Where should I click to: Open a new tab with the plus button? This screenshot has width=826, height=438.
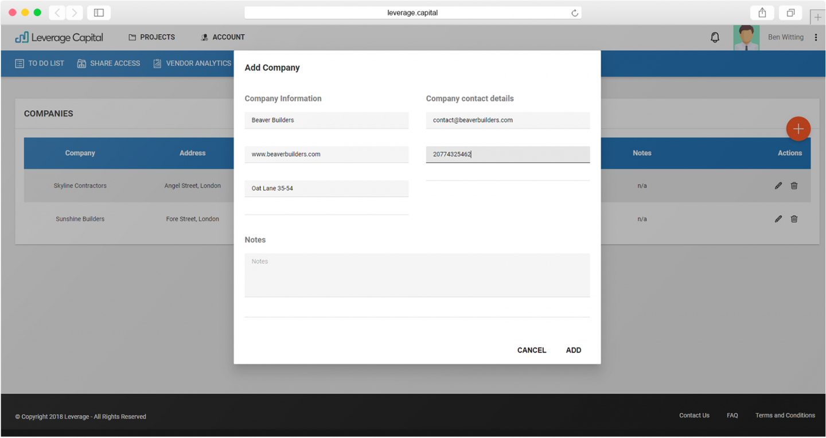tap(817, 17)
